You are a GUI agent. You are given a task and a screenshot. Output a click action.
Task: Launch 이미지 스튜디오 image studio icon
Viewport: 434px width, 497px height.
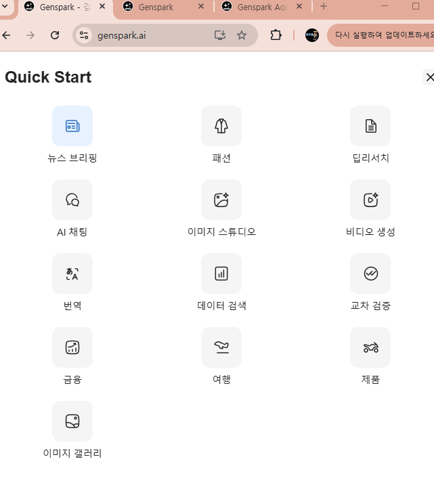(x=221, y=200)
